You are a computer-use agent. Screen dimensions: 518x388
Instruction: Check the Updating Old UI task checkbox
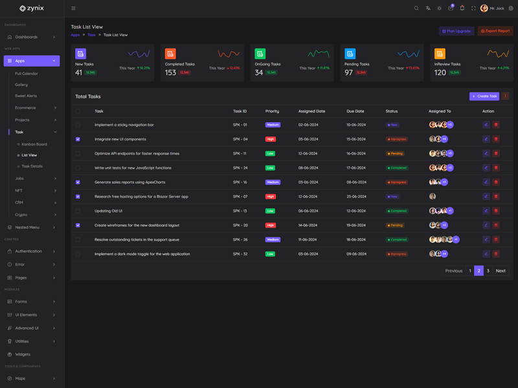point(78,211)
